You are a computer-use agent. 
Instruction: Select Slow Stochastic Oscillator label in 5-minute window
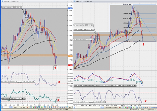tap(18, 82)
